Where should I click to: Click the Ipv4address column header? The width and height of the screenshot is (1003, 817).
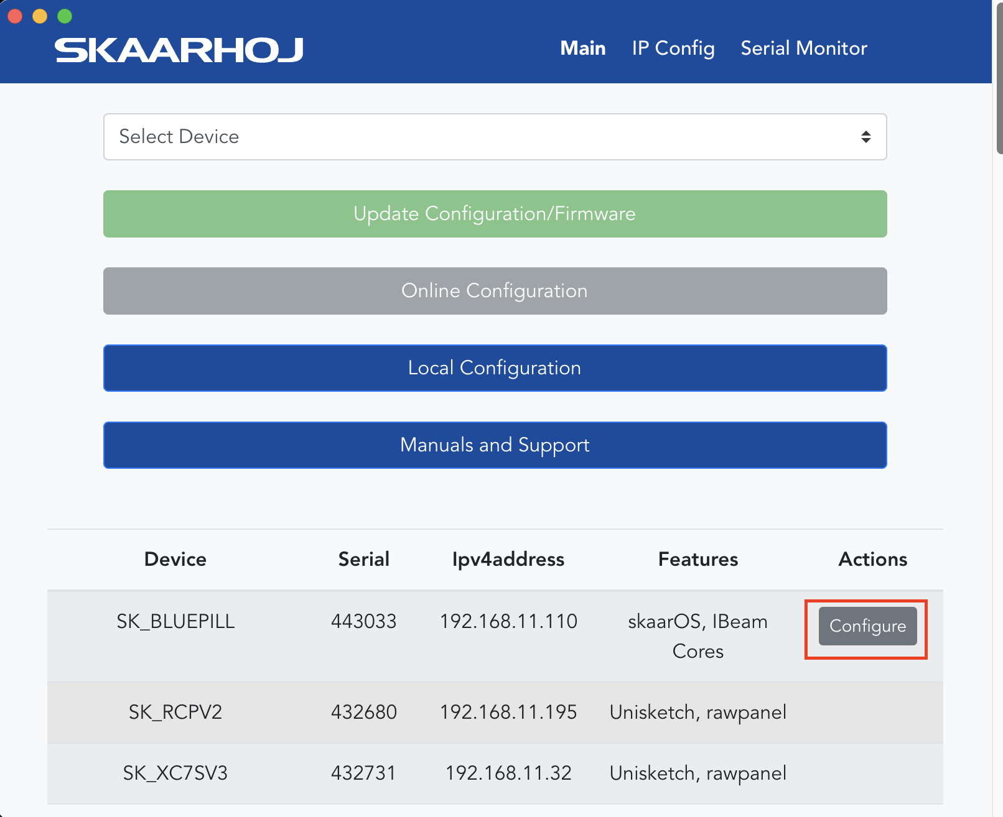(x=508, y=560)
